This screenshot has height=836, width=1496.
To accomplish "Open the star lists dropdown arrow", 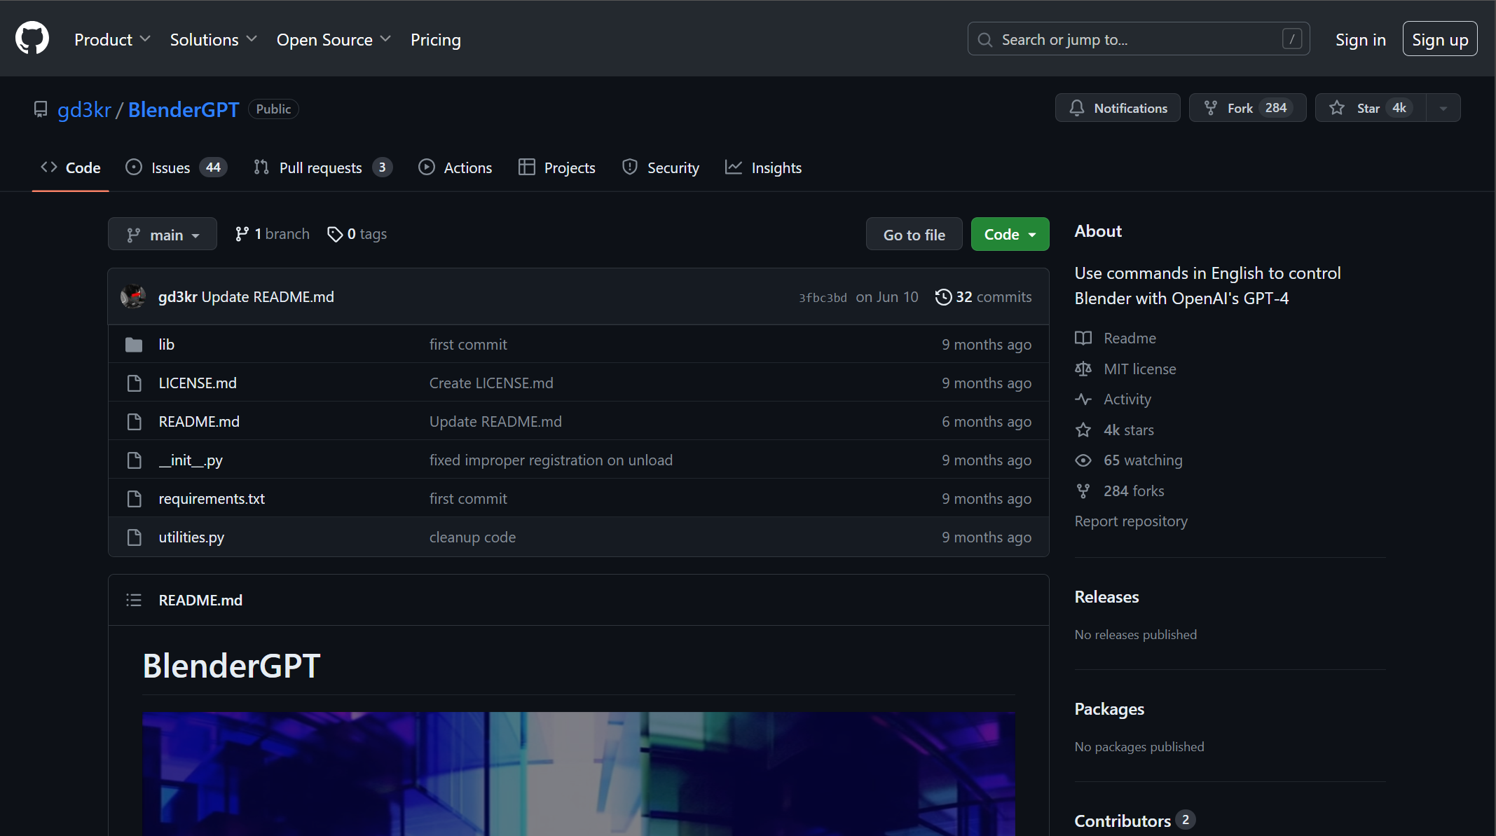I will pos(1443,108).
